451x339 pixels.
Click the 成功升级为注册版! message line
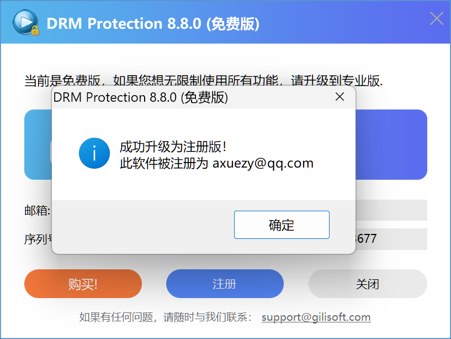click(x=173, y=147)
